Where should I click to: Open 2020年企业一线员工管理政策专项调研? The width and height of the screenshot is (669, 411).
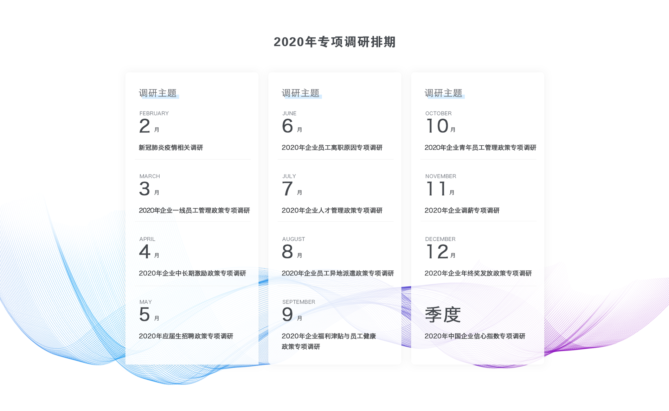pyautogui.click(x=194, y=210)
